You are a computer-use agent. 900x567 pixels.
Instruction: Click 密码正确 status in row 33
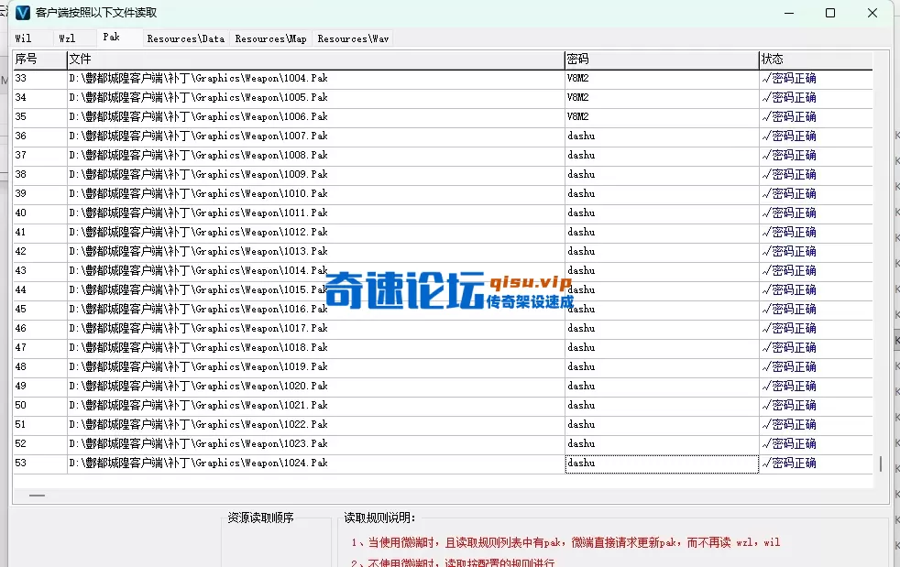789,79
